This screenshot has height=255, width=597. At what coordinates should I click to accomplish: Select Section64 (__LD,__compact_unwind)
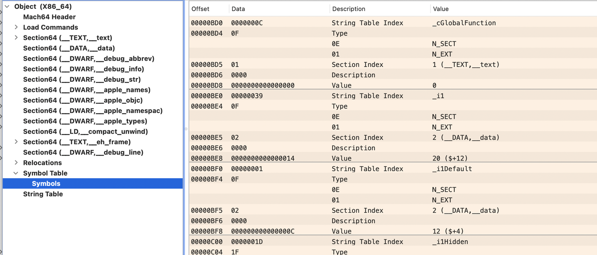(85, 132)
